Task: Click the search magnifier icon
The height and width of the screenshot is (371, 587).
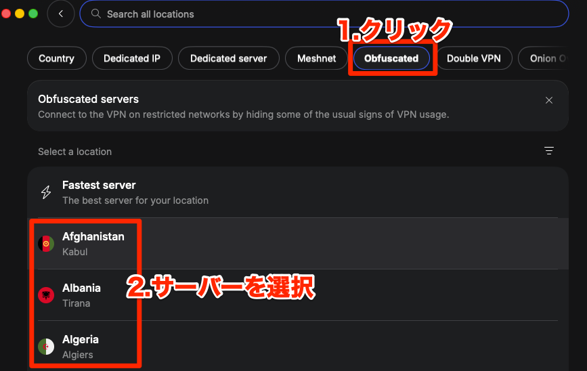Action: pyautogui.click(x=96, y=14)
